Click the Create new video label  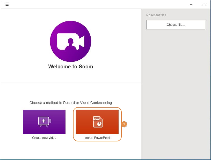tap(44, 138)
